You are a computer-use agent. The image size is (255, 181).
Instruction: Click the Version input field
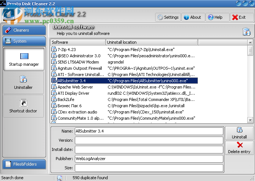coord(149,140)
